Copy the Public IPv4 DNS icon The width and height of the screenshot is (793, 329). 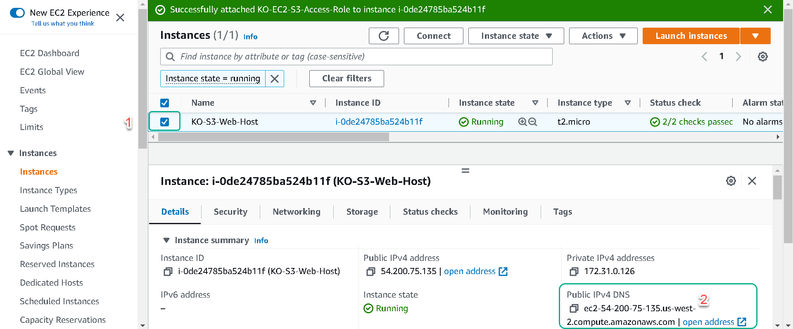(574, 308)
